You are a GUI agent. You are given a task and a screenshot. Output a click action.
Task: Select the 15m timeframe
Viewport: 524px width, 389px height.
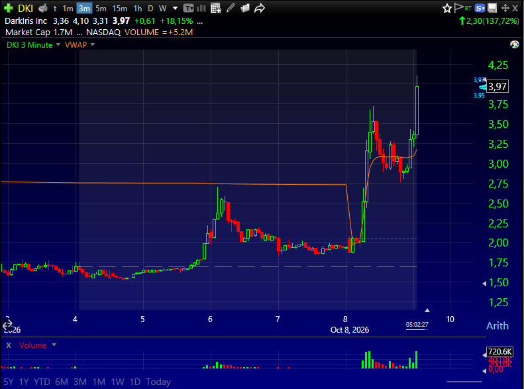120,9
